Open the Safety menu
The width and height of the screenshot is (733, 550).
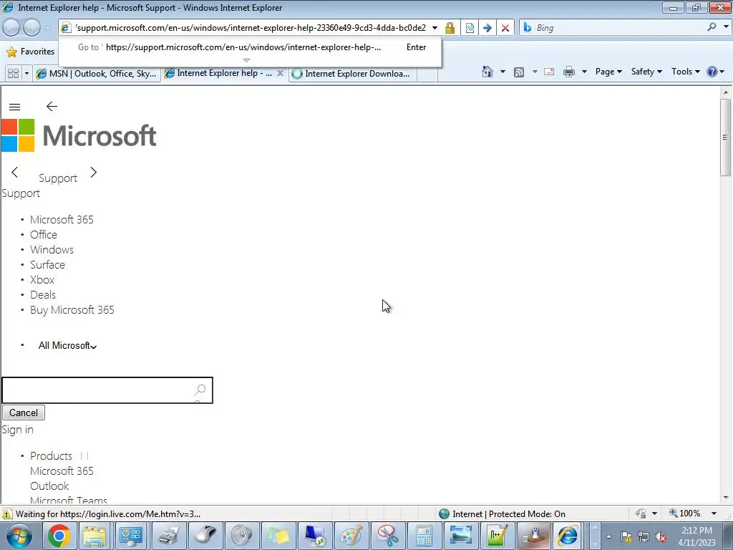point(646,72)
